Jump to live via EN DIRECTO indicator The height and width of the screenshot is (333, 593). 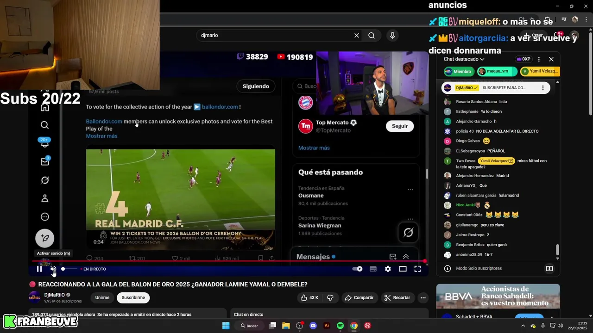[x=93, y=269]
